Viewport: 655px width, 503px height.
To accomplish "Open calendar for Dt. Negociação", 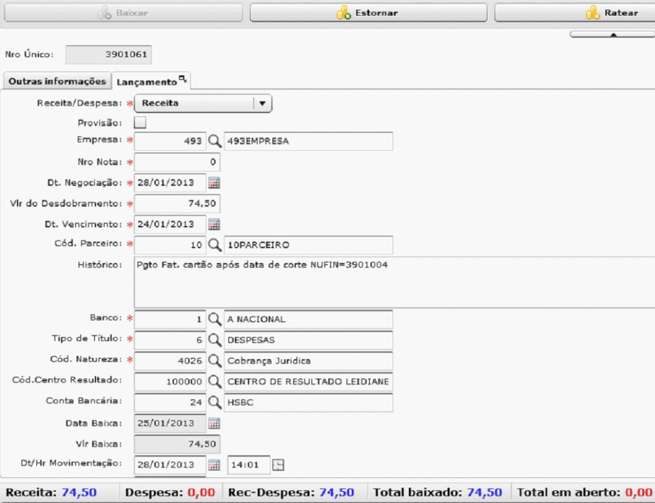I will pos(214,183).
